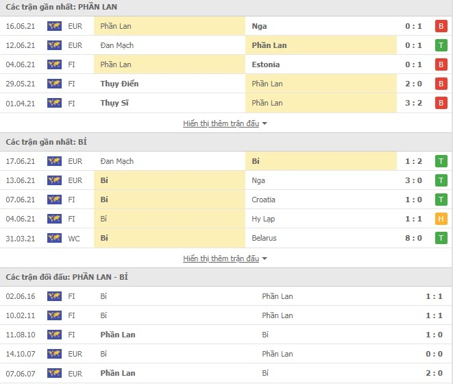Screen dimensions: 453x384
Task: Click the world map flag icon on the 31.03.21 WC row
Action: 54,238
